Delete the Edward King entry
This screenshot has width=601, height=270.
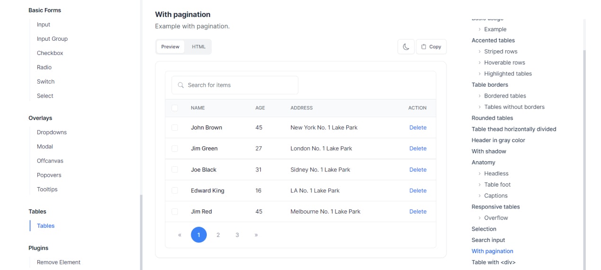[x=418, y=190]
